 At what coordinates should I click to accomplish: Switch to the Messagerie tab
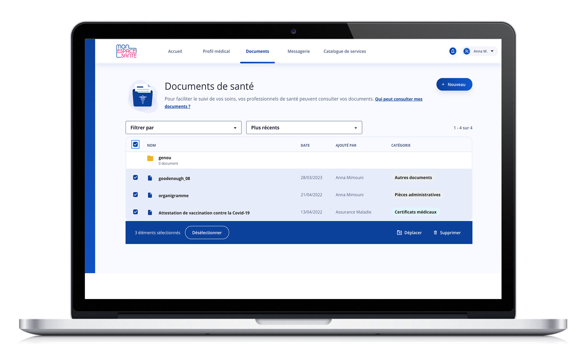(x=298, y=51)
